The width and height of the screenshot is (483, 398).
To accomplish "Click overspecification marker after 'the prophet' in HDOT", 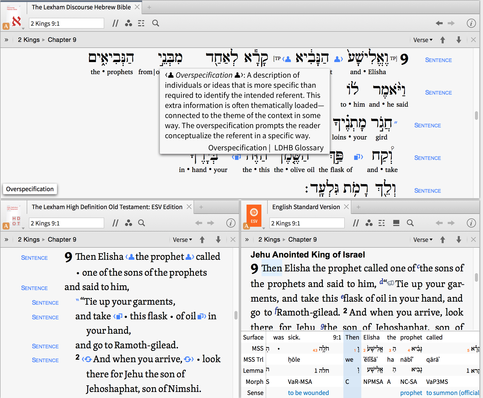I will 190,257.
